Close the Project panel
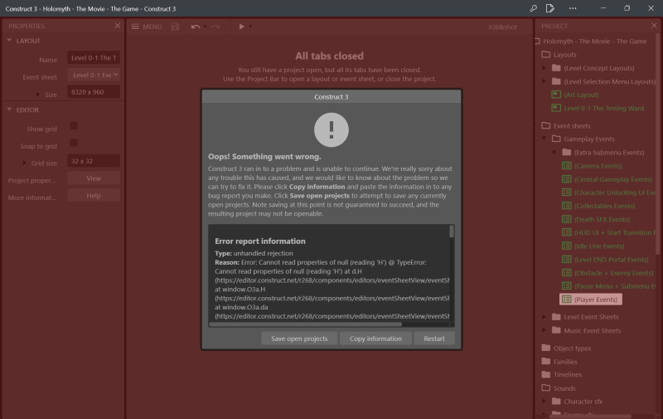The width and height of the screenshot is (663, 419). (x=654, y=26)
